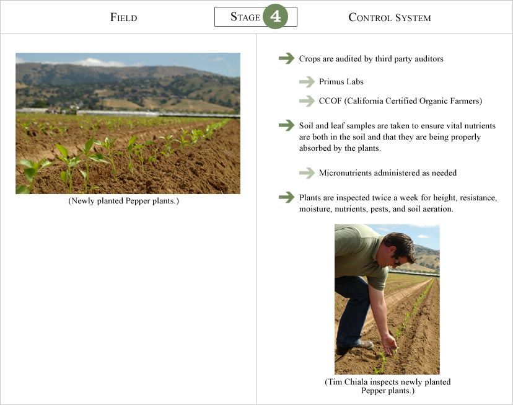
Task: Click the Newly planted Pepper plants caption
Action: point(124,201)
